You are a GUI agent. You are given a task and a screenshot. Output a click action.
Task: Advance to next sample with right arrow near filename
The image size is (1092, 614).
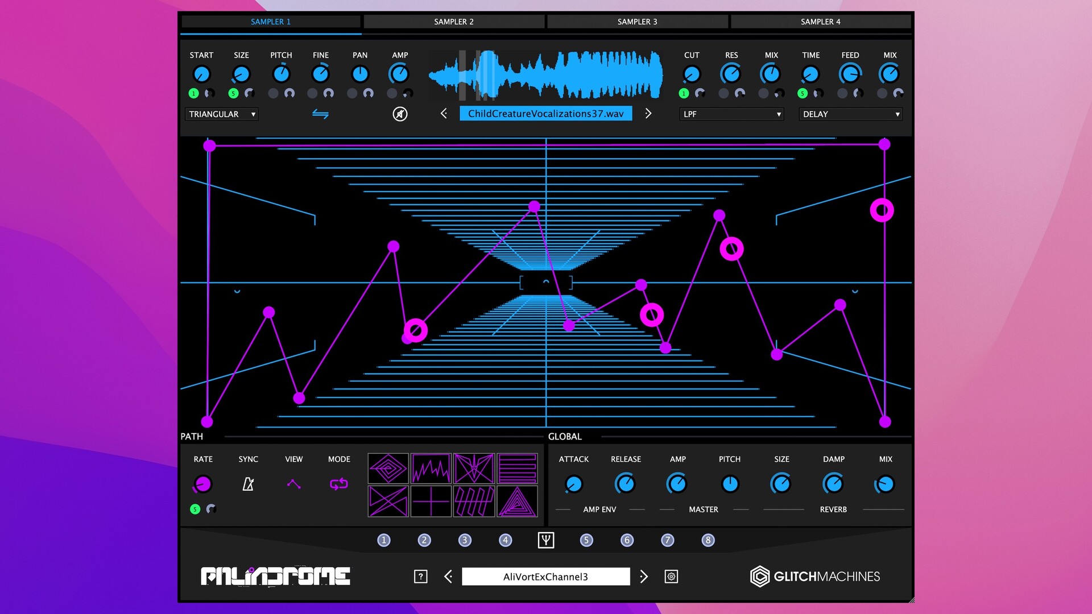(648, 113)
